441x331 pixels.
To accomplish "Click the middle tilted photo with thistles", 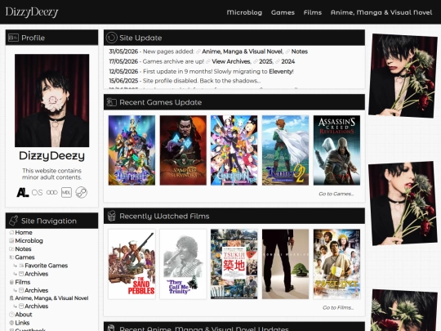I will pyautogui.click(x=403, y=204).
